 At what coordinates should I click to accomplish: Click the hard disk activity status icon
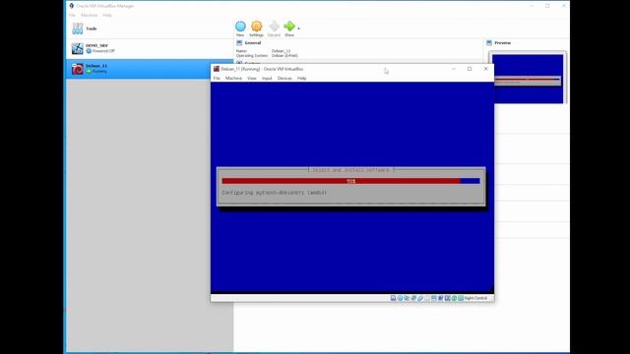pos(393,298)
